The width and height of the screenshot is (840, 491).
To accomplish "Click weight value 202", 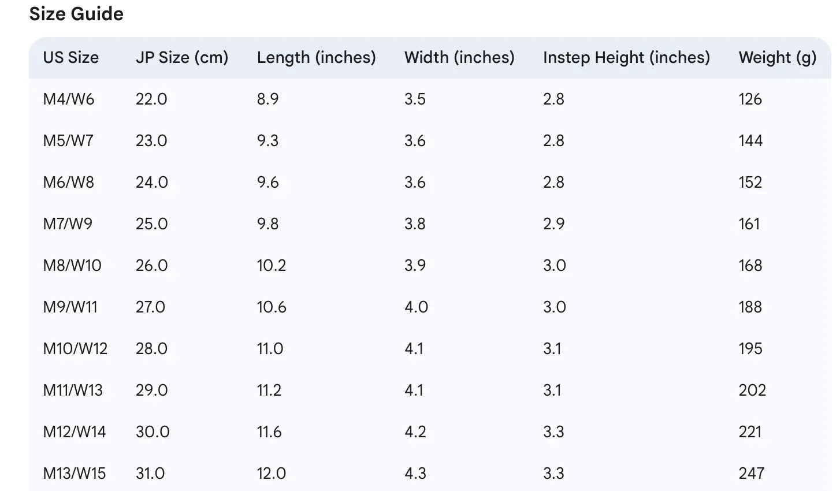I will click(x=752, y=390).
